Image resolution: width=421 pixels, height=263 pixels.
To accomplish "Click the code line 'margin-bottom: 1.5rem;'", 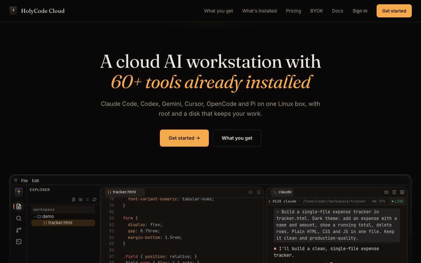I will pos(155,237).
